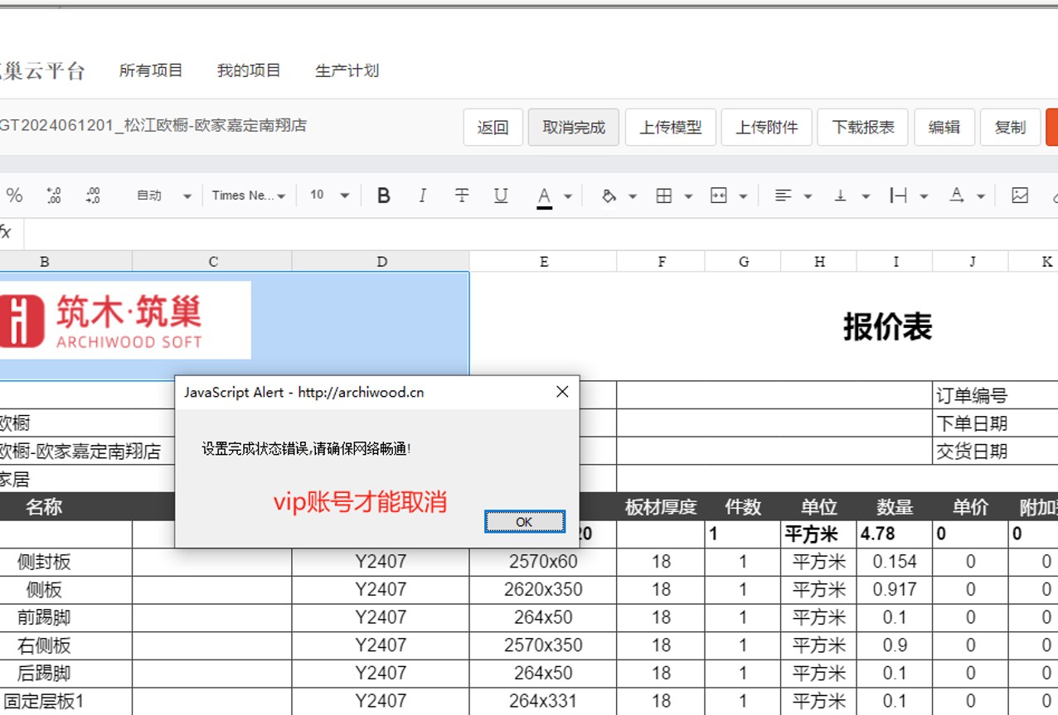
Task: Open the 我的项目 menu item
Action: coord(247,70)
